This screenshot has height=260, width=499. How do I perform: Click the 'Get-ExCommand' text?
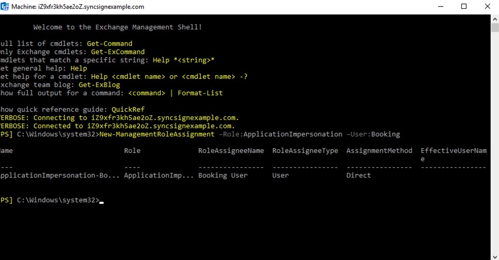pos(118,52)
